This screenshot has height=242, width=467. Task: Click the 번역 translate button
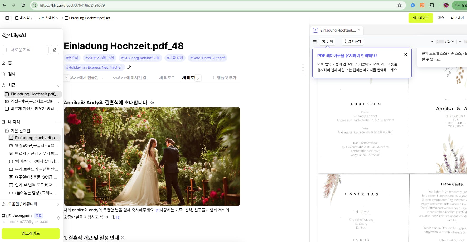[327, 42]
